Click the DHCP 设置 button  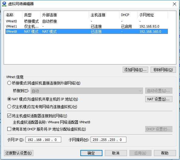[x=159, y=129]
